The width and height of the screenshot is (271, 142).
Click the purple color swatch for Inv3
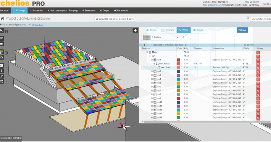(x=178, y=75)
